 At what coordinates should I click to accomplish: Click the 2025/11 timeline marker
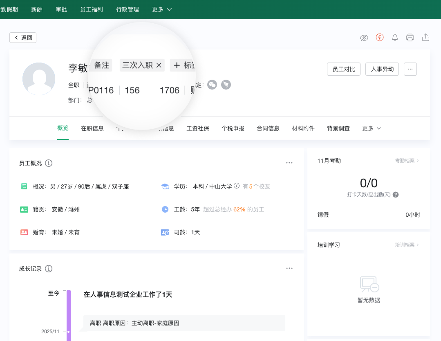[x=68, y=332]
